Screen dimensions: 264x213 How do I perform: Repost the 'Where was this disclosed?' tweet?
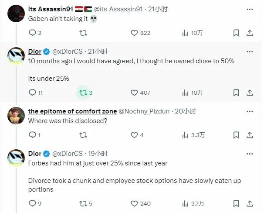(83, 135)
